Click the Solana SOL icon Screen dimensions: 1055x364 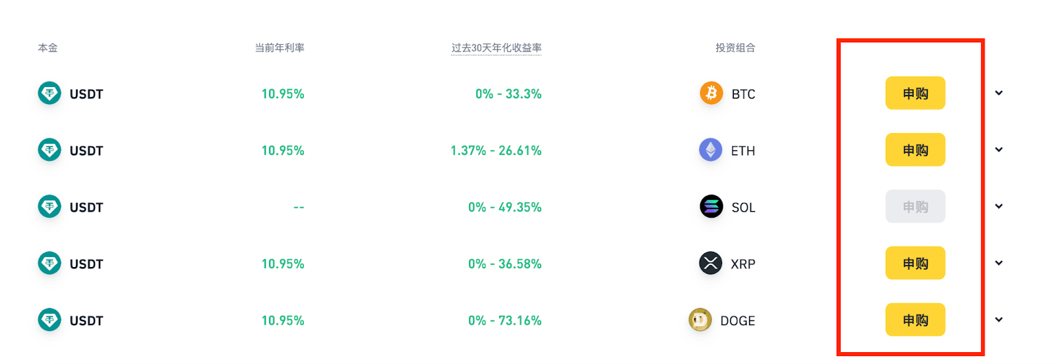click(x=711, y=206)
